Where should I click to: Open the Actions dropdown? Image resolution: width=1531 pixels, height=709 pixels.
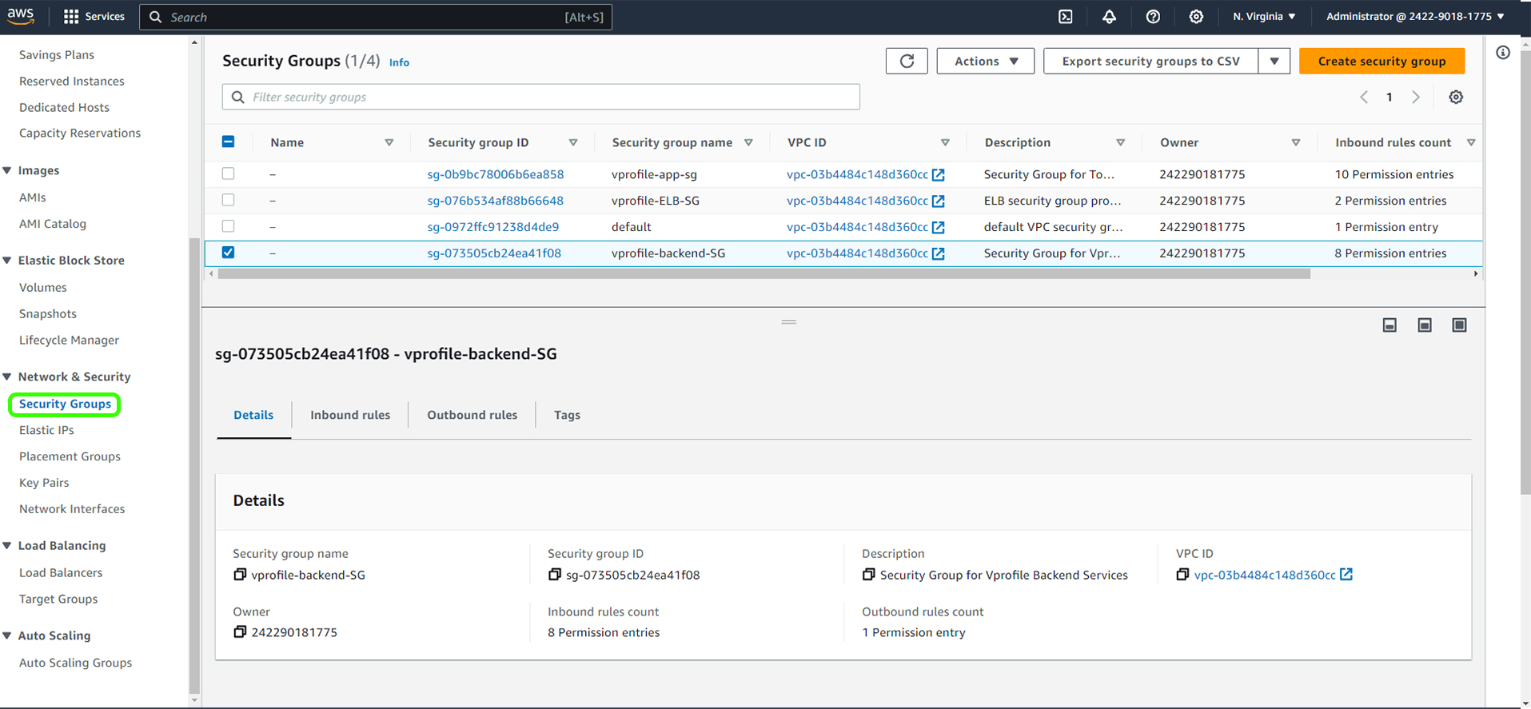[x=985, y=61]
